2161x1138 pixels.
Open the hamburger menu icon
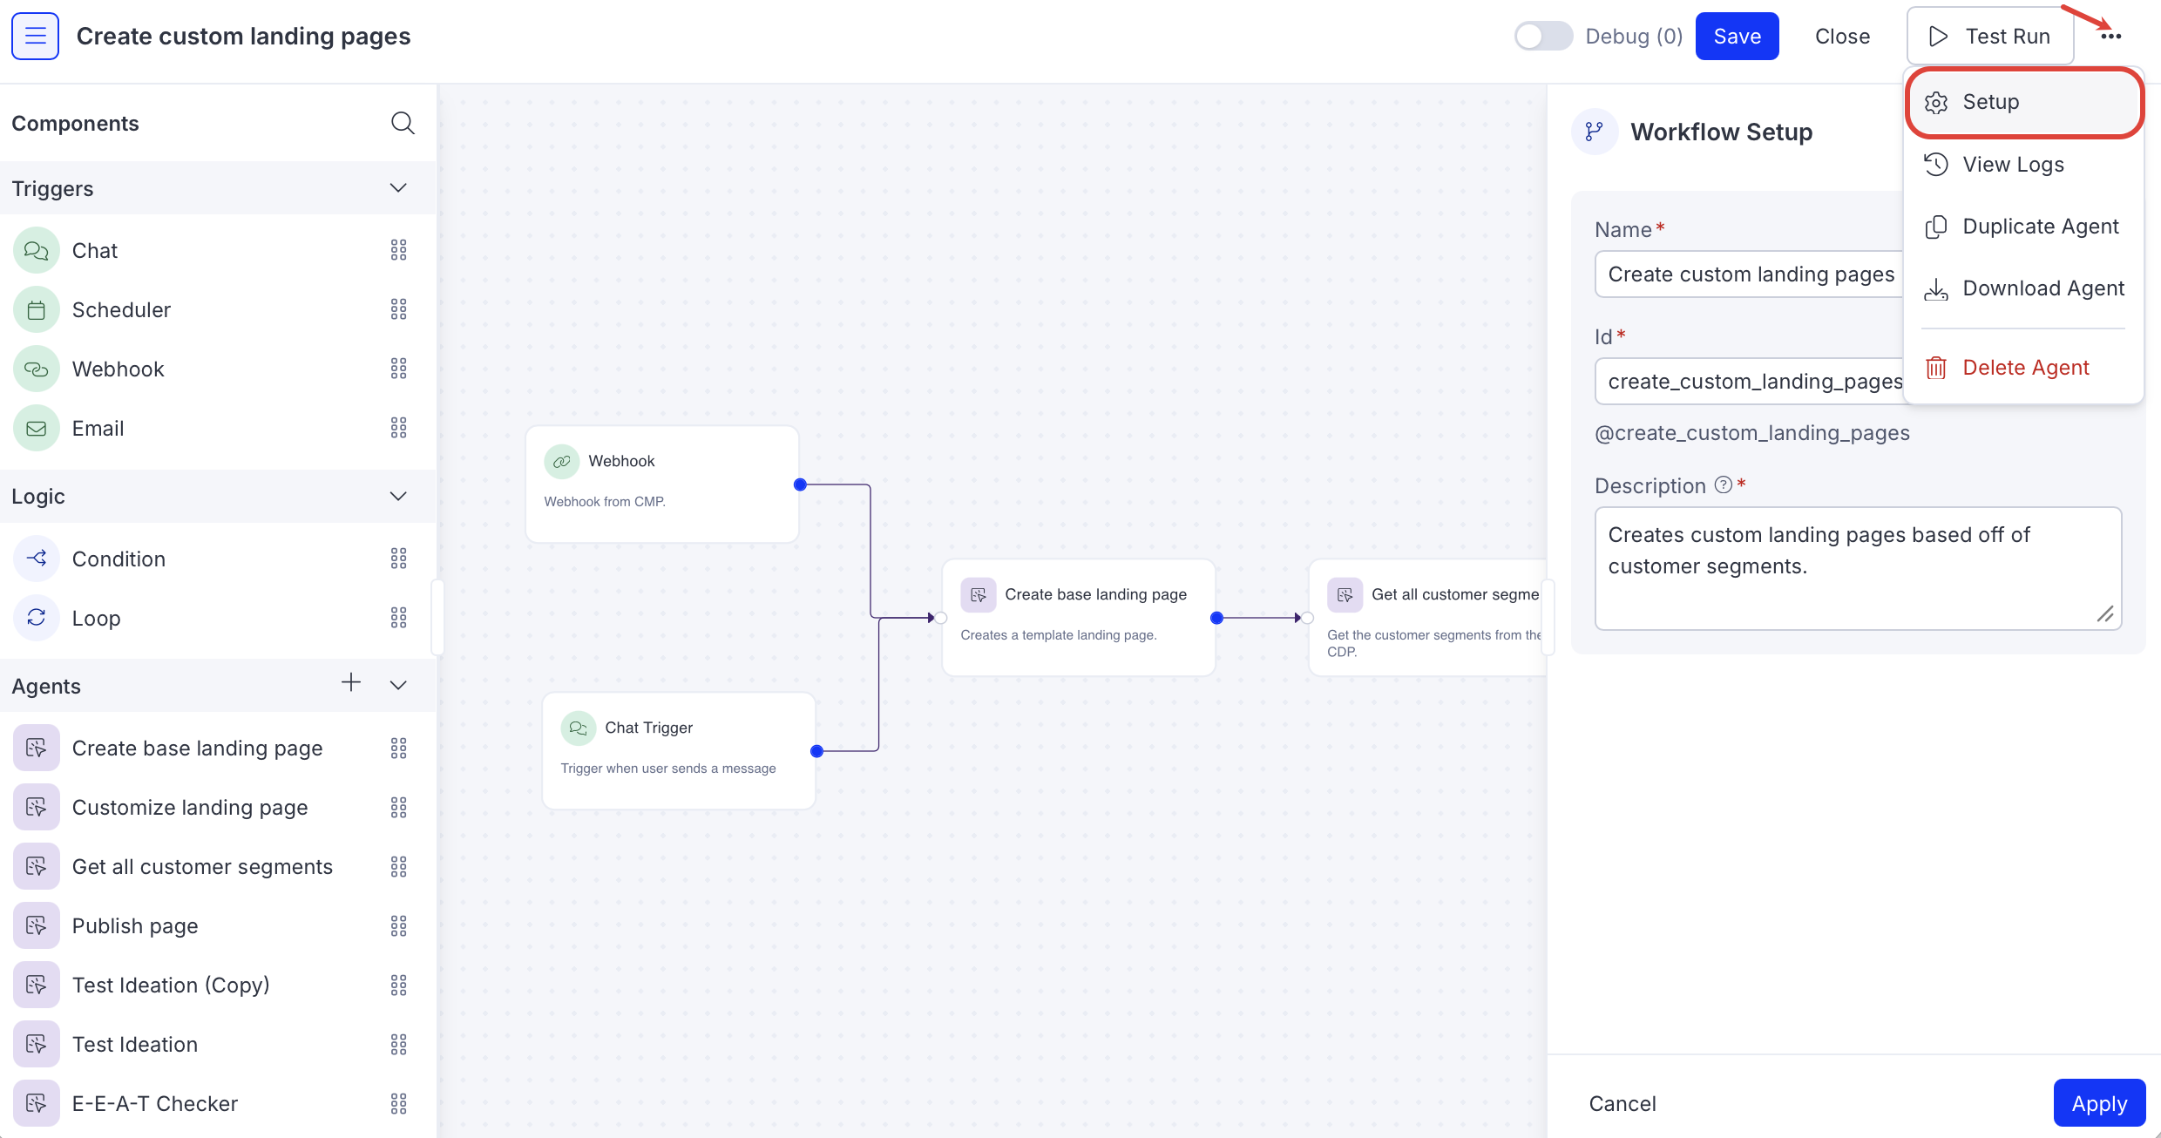(x=35, y=36)
